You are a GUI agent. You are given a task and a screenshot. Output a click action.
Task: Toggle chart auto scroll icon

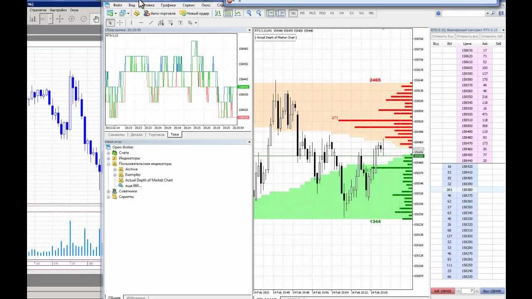click(271, 13)
